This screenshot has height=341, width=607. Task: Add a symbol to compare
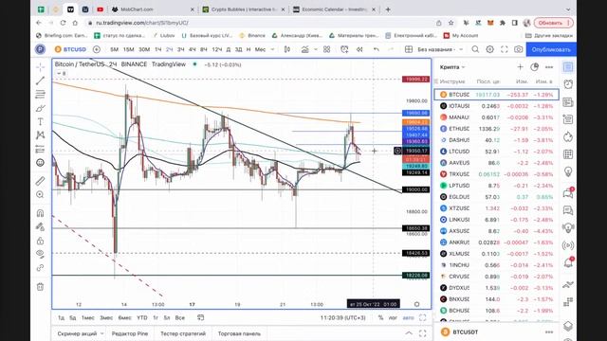[x=97, y=49]
